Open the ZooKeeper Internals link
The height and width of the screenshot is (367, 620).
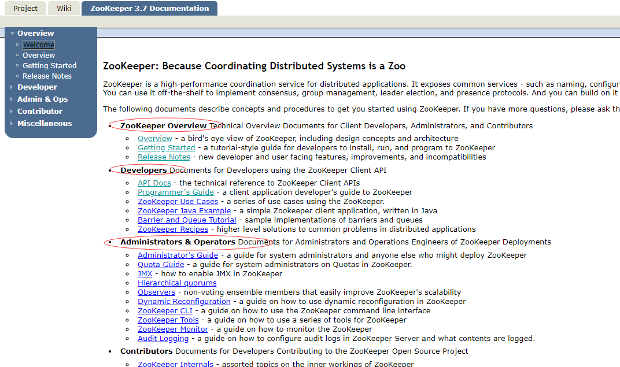(176, 364)
